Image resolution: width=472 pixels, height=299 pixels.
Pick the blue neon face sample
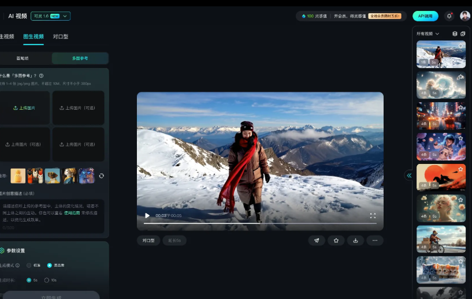(x=87, y=175)
